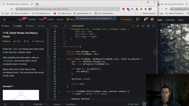Go to the next problem
Image resolution: width=189 pixels, height=106 pixels.
coord(46,104)
